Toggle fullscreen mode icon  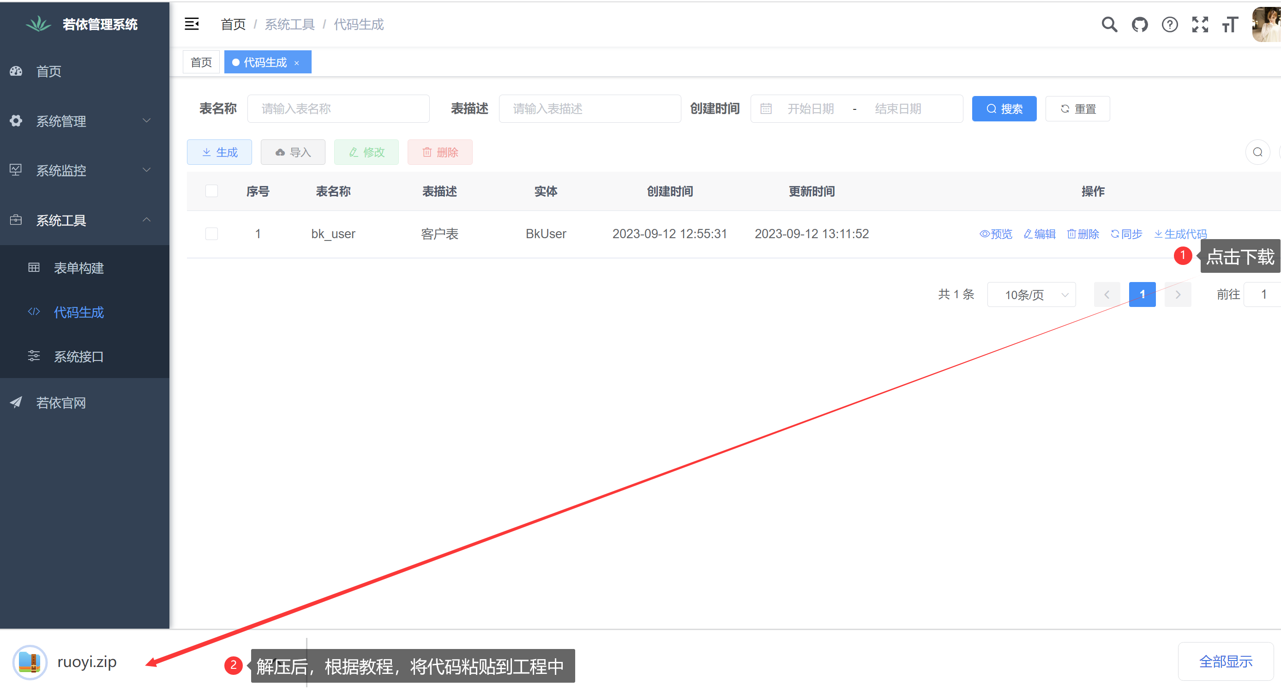(x=1200, y=24)
